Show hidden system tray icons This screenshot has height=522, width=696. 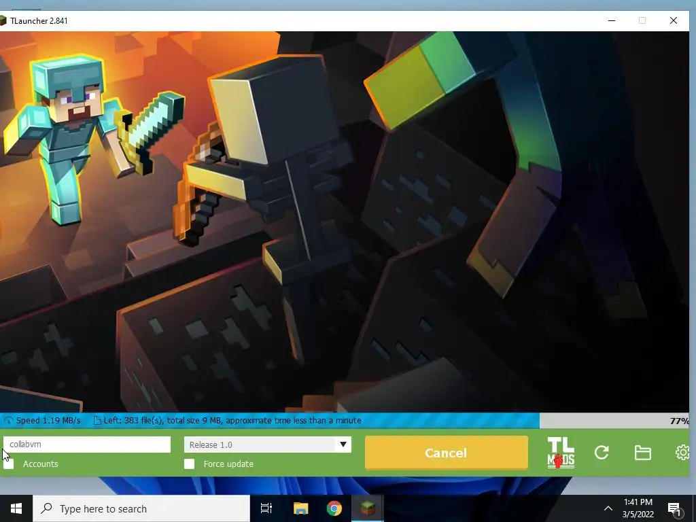click(x=608, y=508)
